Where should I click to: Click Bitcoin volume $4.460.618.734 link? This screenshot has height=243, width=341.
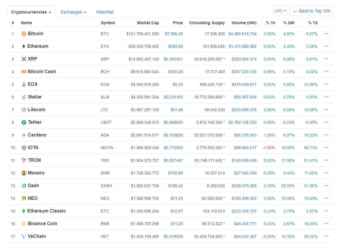pyautogui.click(x=243, y=34)
